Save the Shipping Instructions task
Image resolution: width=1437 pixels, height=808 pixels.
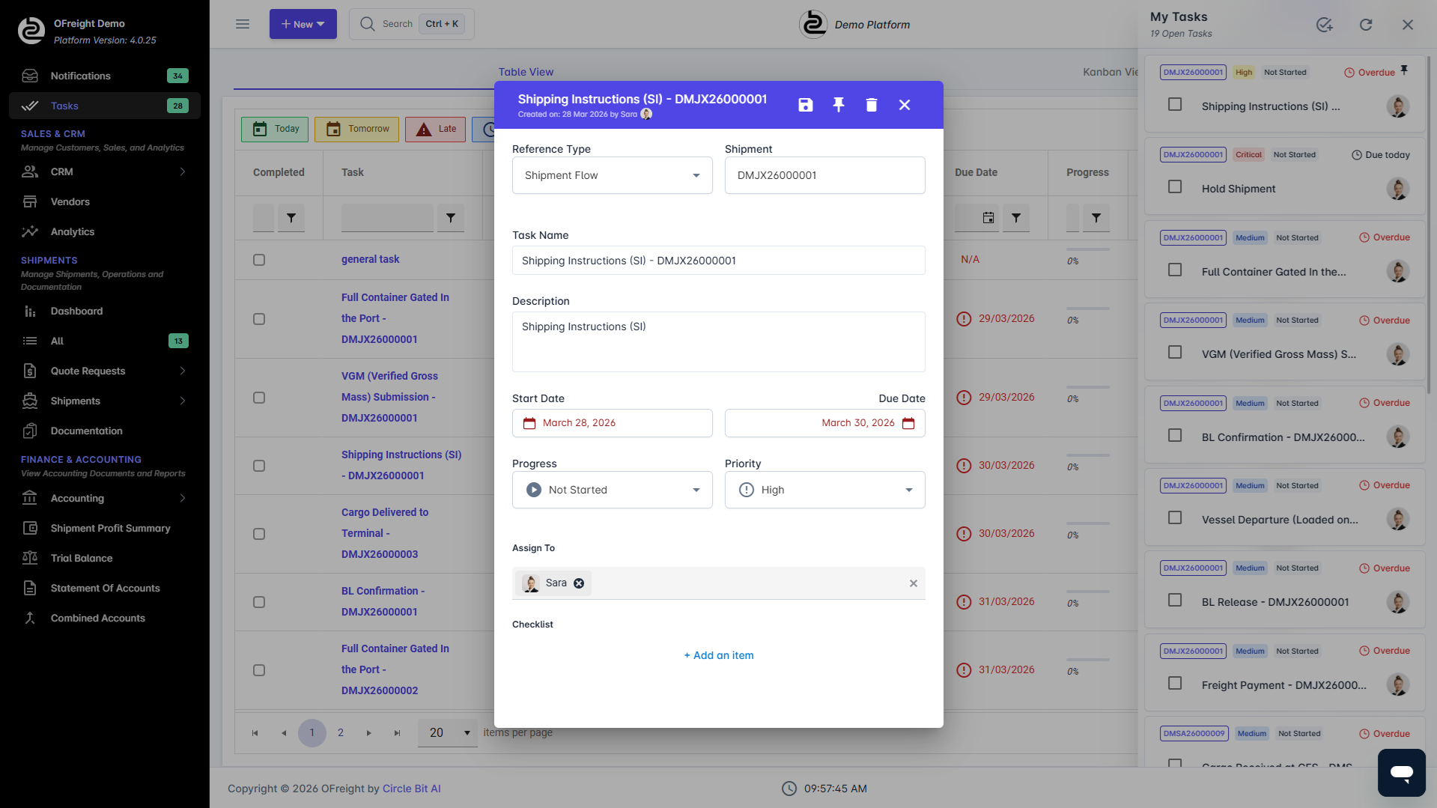[x=805, y=105]
